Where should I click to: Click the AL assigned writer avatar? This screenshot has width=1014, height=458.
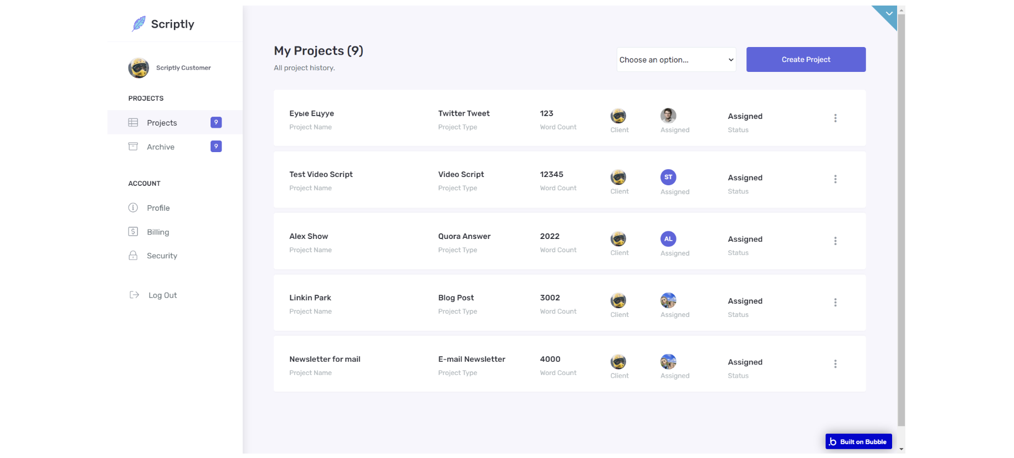coord(668,239)
